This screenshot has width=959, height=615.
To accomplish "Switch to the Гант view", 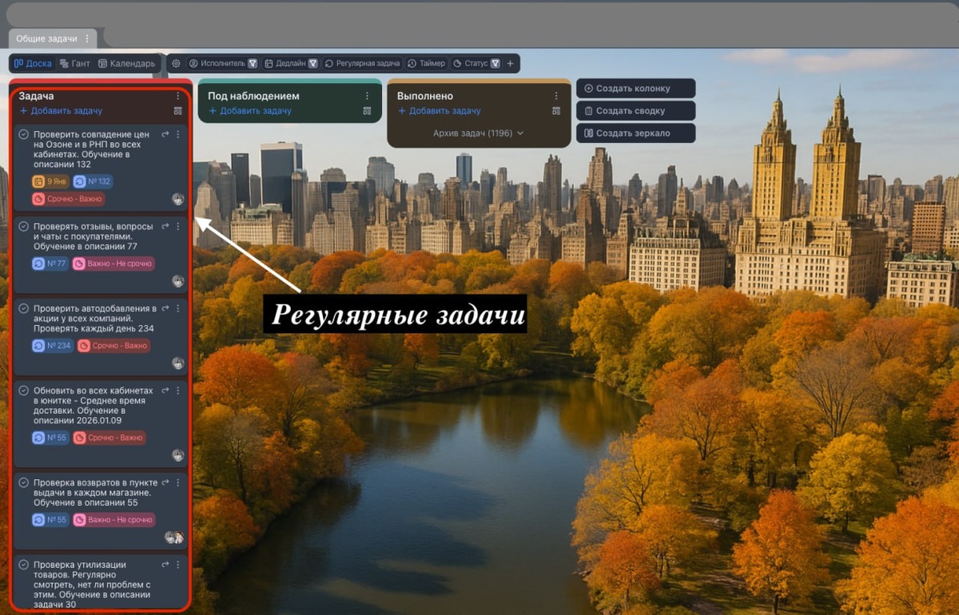I will click(74, 63).
